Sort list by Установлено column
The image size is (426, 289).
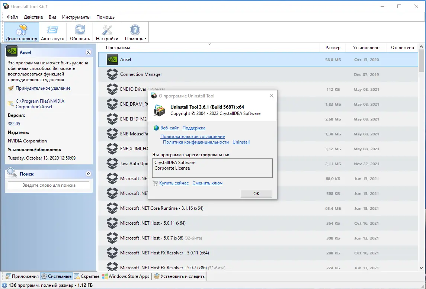pyautogui.click(x=366, y=48)
